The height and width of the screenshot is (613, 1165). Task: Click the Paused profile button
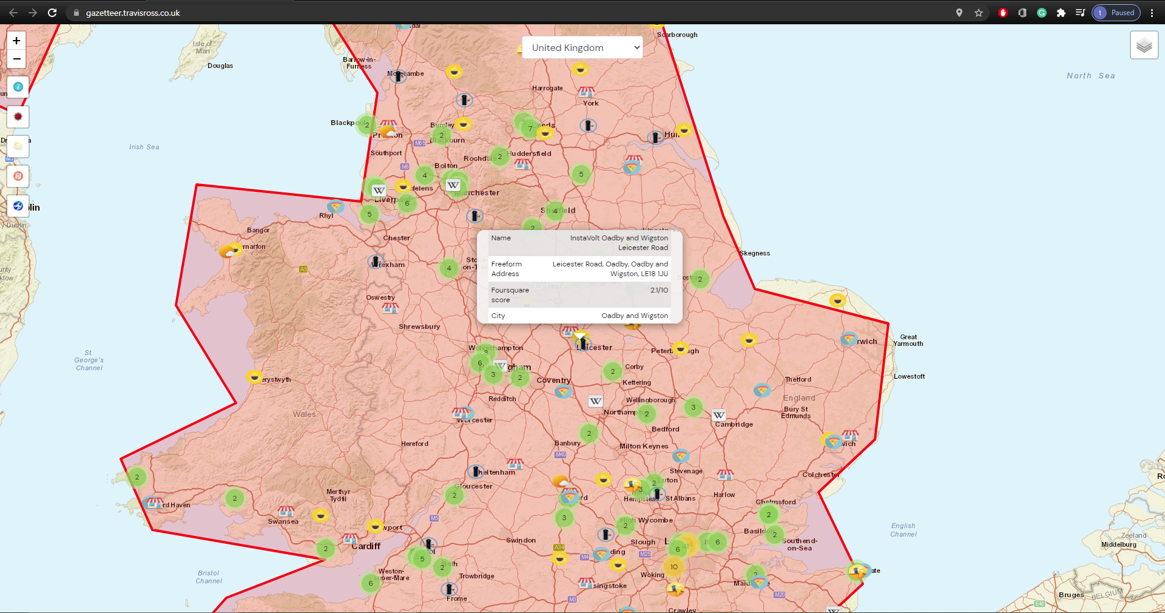pos(1116,13)
